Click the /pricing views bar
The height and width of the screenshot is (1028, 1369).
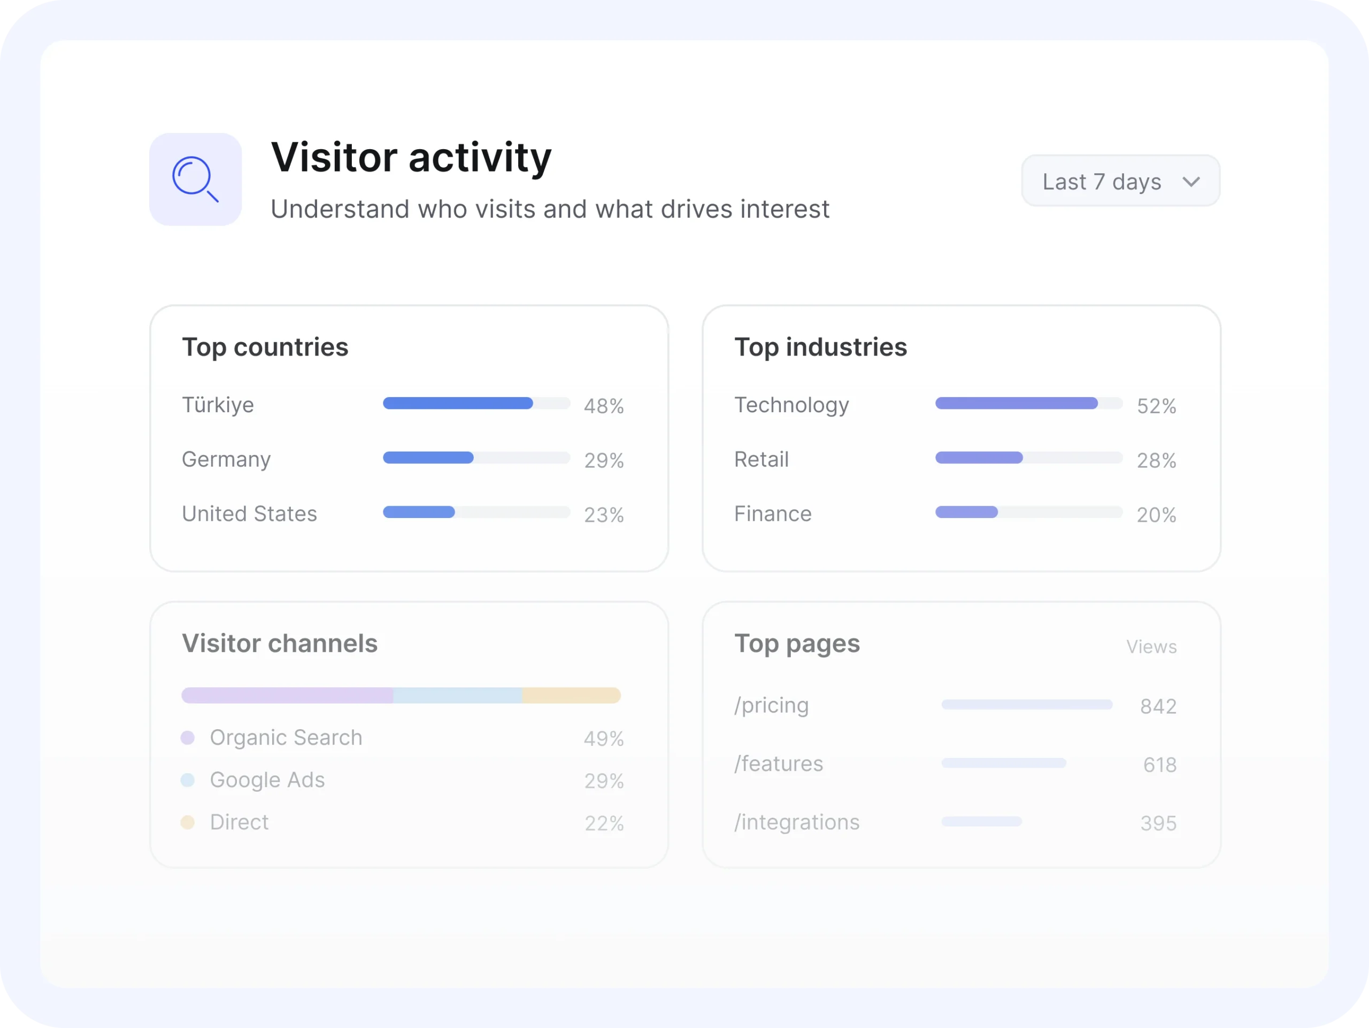(1027, 705)
